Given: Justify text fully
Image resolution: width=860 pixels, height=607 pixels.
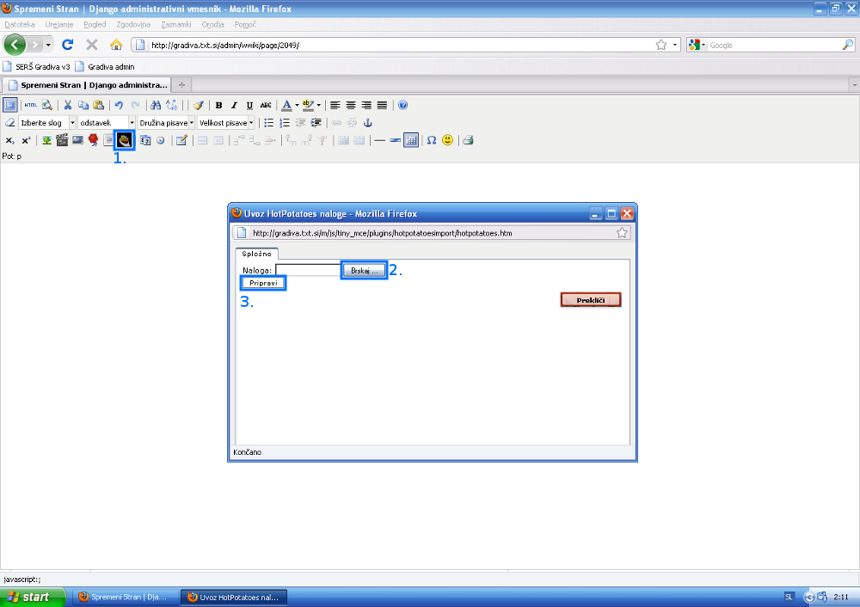Looking at the screenshot, I should tap(382, 105).
